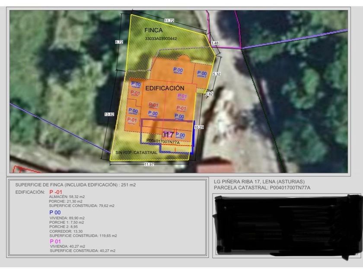Select address LG PIÑERA RIBA 17, LENA (ASTURIAS)

point(259,182)
